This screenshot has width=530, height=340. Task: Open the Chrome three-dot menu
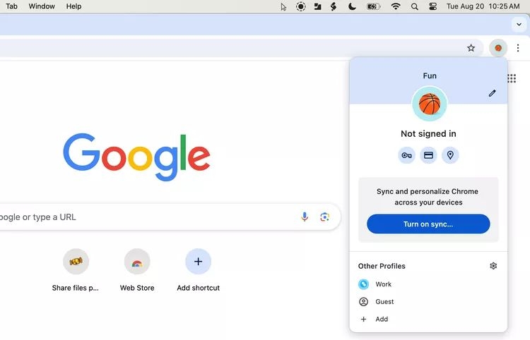point(518,48)
